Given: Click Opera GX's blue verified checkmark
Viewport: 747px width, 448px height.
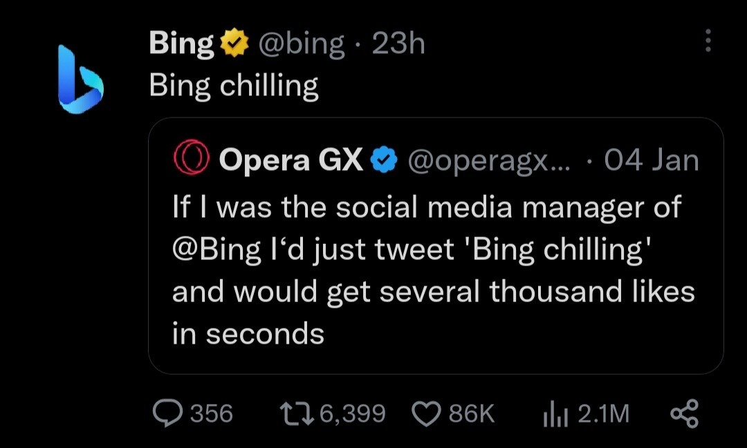Looking at the screenshot, I should (x=382, y=159).
